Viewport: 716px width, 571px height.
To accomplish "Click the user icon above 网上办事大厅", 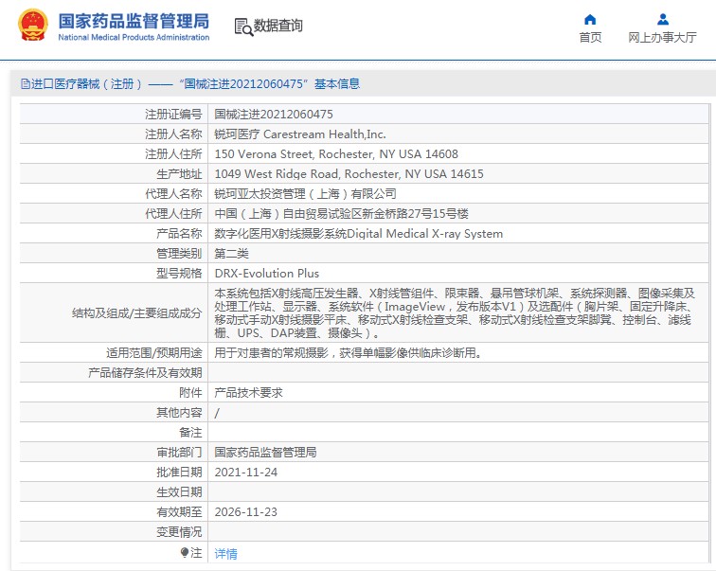I will coord(662,19).
